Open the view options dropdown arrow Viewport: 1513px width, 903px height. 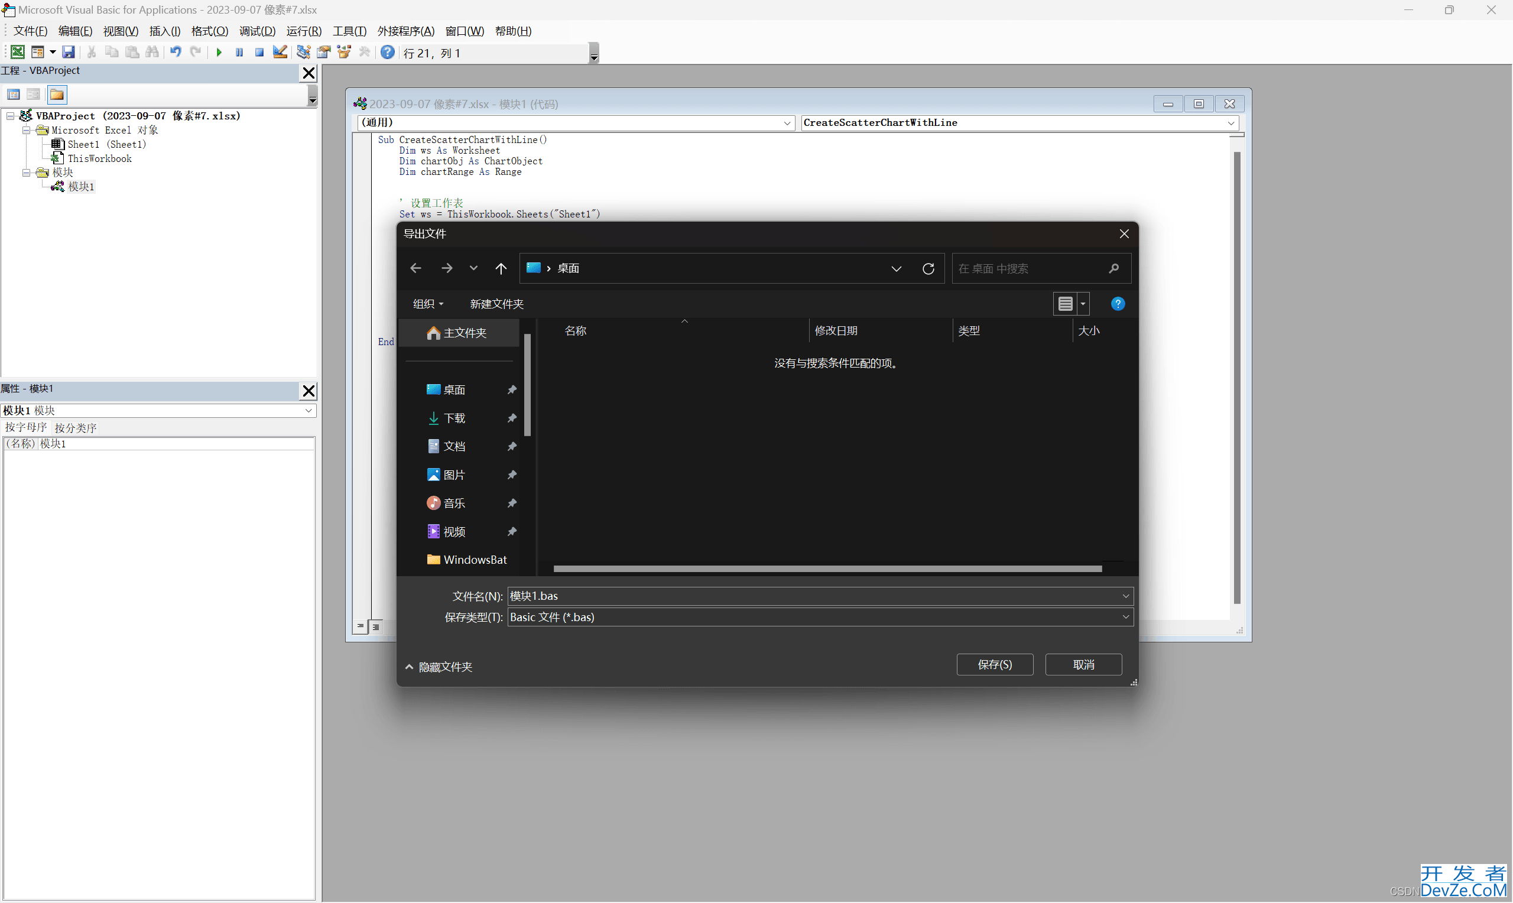pos(1083,304)
